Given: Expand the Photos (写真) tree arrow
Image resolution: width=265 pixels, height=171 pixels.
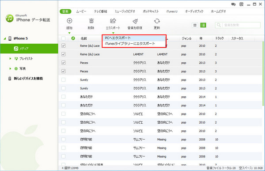Looking at the screenshot, I should click(10, 68).
